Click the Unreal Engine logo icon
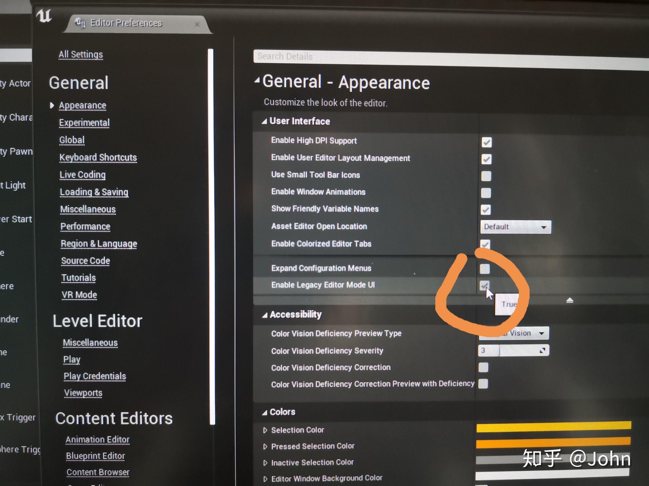This screenshot has width=649, height=486. tap(44, 16)
